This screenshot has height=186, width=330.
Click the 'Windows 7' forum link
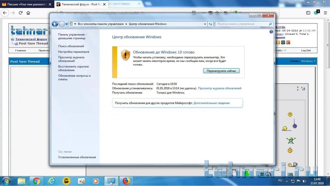click(308, 61)
